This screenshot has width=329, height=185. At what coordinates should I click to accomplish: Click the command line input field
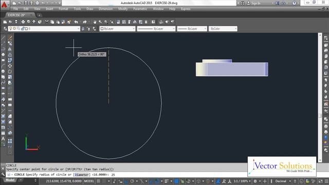126,175
